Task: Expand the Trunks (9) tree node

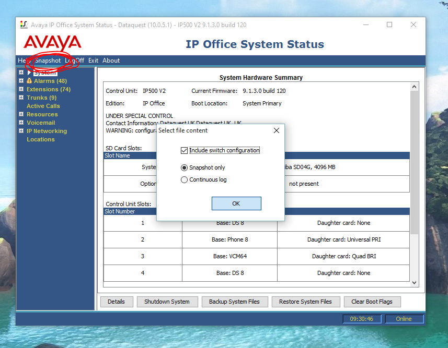Action: [21, 97]
